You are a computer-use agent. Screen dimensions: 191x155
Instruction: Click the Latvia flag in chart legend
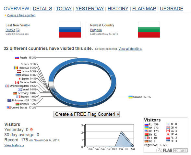coord(19,71)
